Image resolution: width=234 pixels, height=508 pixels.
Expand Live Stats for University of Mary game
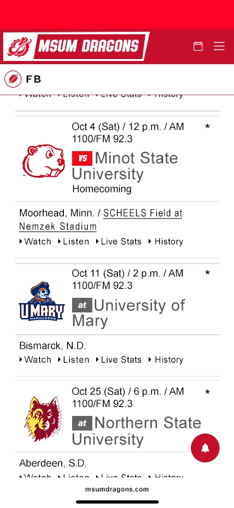(118, 359)
